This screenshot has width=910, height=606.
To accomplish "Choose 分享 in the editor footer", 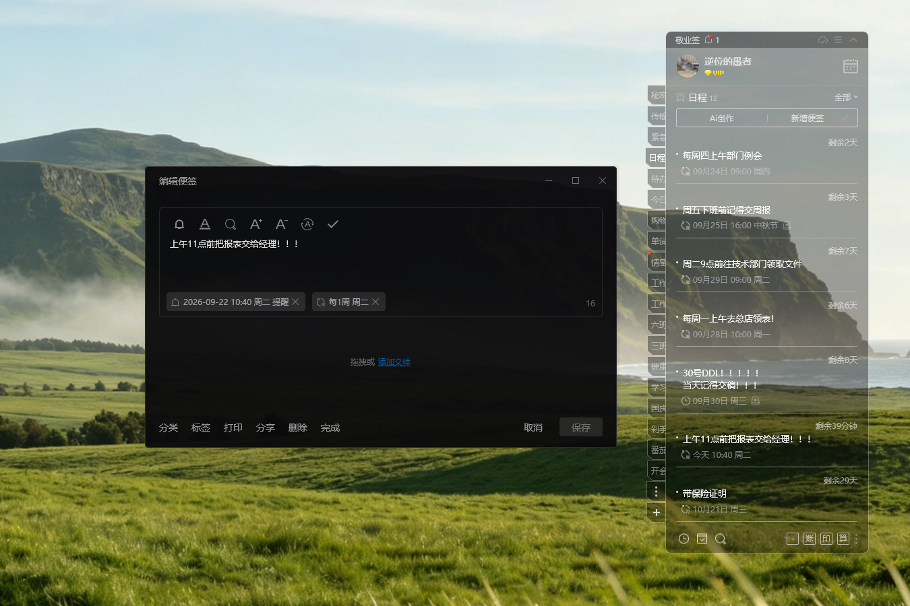I will click(x=266, y=428).
